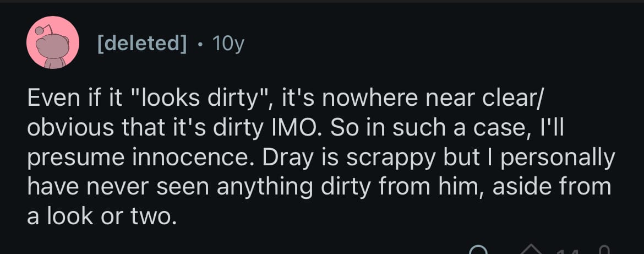Tap the last line "a look or two."

click(102, 215)
